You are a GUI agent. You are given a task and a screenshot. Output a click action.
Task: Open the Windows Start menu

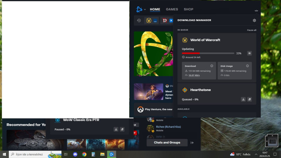pyautogui.click(x=4, y=154)
